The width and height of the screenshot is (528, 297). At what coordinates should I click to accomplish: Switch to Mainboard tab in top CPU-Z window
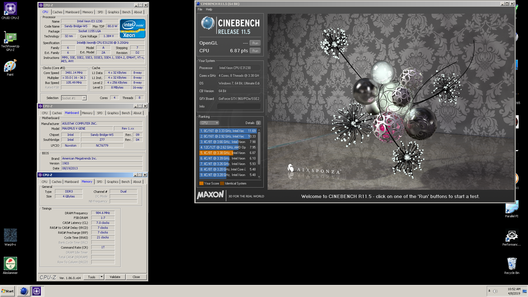point(72,12)
